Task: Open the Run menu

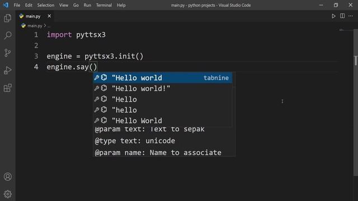Action: [x=87, y=5]
